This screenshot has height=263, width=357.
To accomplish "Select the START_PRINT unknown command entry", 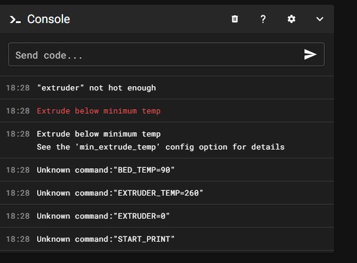I will (x=106, y=239).
